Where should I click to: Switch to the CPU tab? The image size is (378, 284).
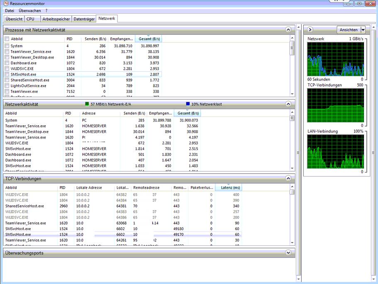30,19
